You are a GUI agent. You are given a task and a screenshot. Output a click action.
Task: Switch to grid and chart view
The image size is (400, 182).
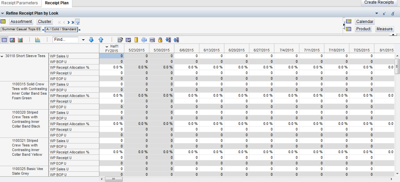pos(12,40)
